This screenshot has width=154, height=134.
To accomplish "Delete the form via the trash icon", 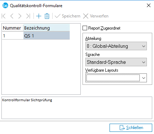I will [x=47, y=16].
